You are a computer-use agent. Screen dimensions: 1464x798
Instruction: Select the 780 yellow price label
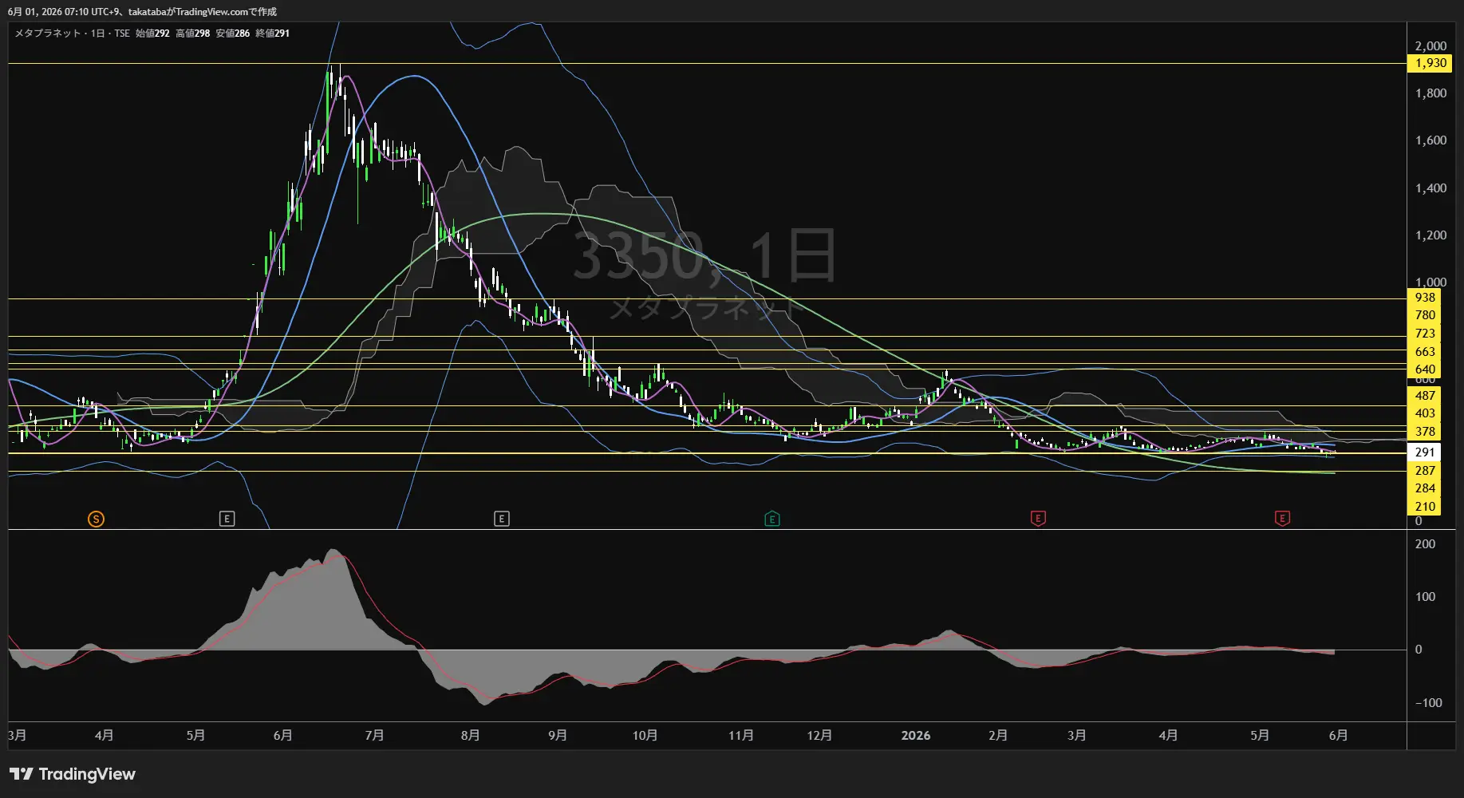point(1424,315)
